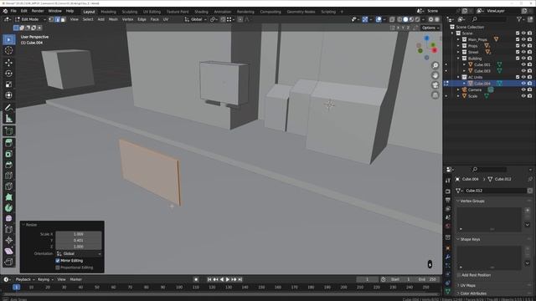Activate the Annotate pencil tool

[x=9, y=108]
